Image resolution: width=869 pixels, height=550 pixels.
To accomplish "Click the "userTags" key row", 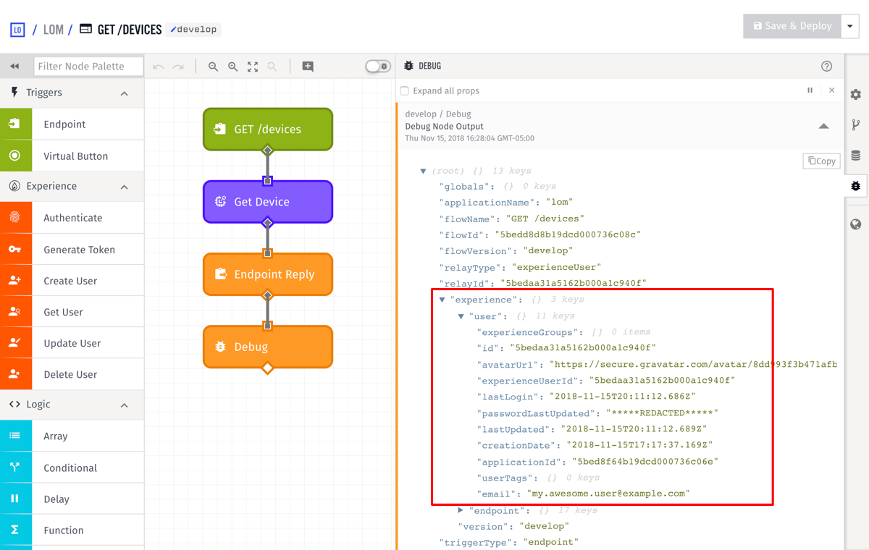I will (538, 478).
